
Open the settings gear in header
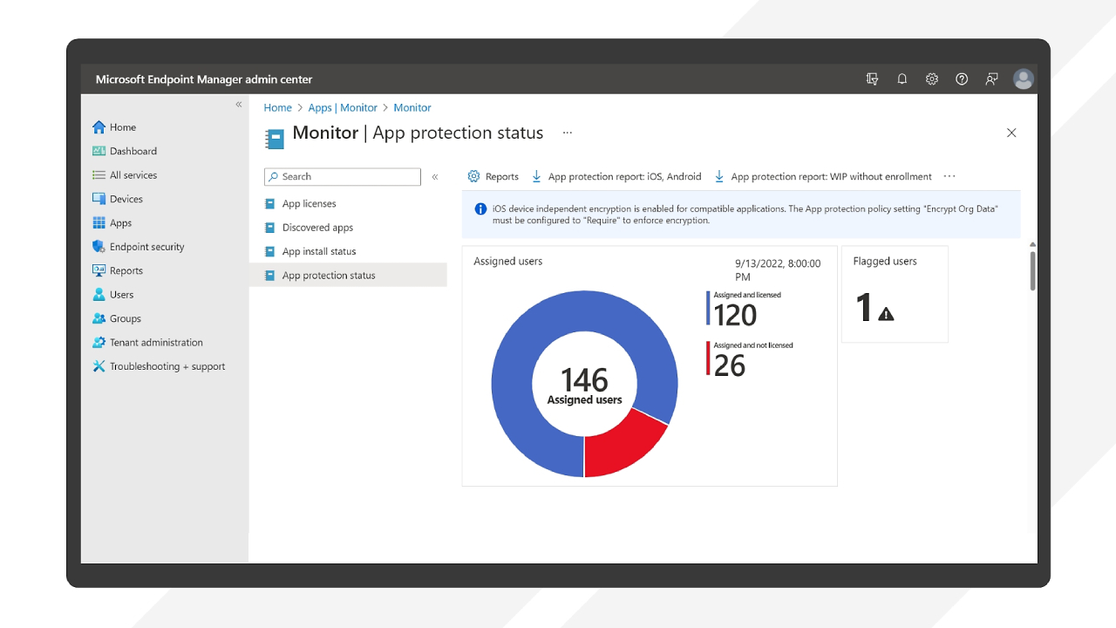coord(932,79)
